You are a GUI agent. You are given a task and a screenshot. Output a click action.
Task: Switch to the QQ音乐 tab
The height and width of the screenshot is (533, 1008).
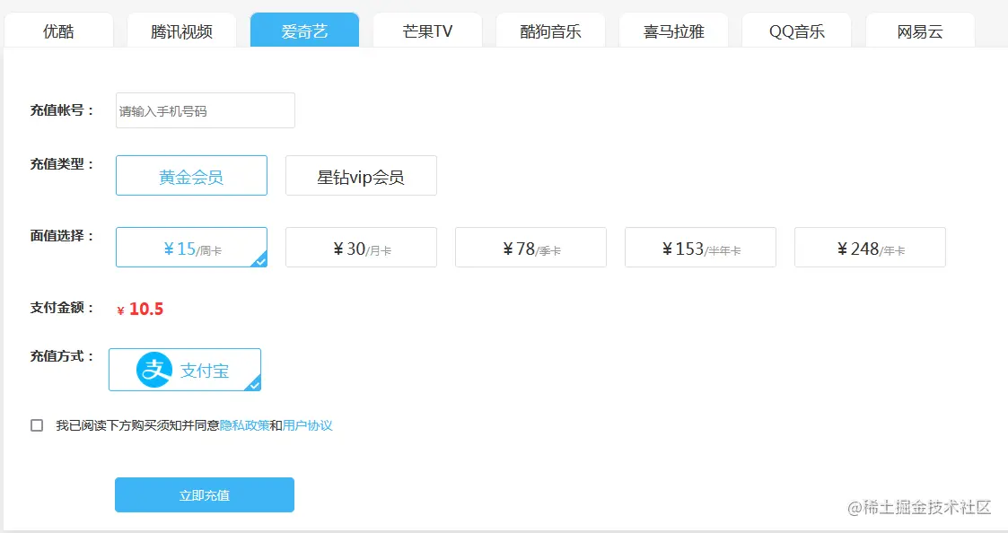pyautogui.click(x=796, y=31)
